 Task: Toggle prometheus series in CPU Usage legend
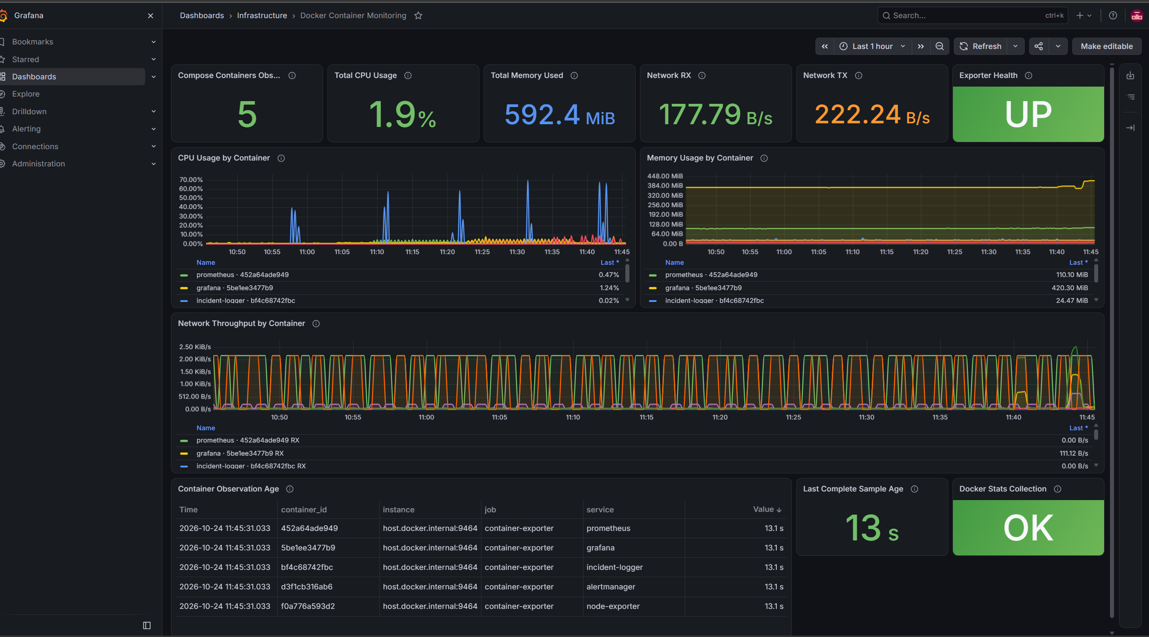(242, 275)
